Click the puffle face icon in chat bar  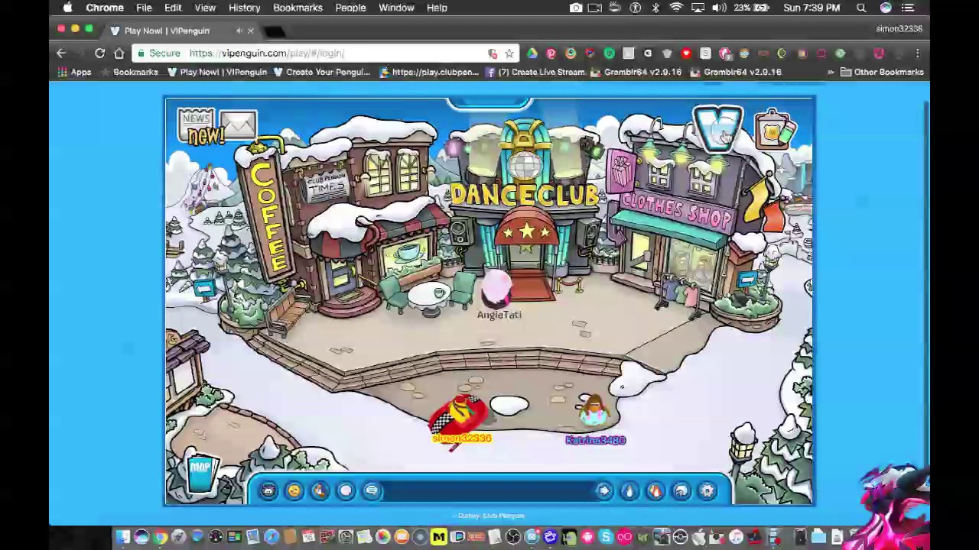268,490
